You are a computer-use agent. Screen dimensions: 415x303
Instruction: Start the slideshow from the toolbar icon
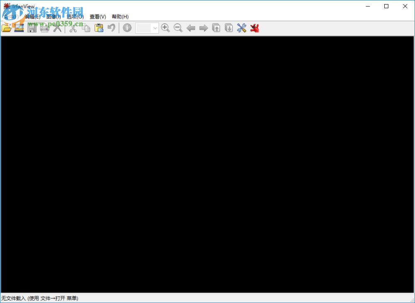[x=19, y=28]
